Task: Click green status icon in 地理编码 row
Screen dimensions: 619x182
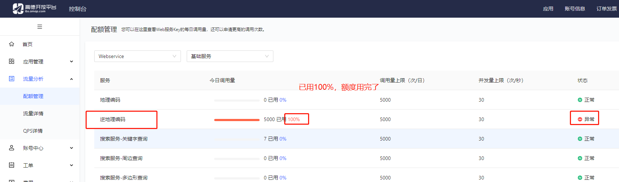Action: tap(580, 100)
